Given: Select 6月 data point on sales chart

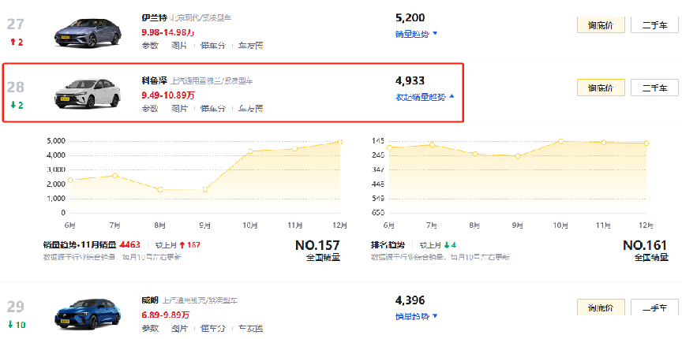Looking at the screenshot, I should pyautogui.click(x=70, y=180).
